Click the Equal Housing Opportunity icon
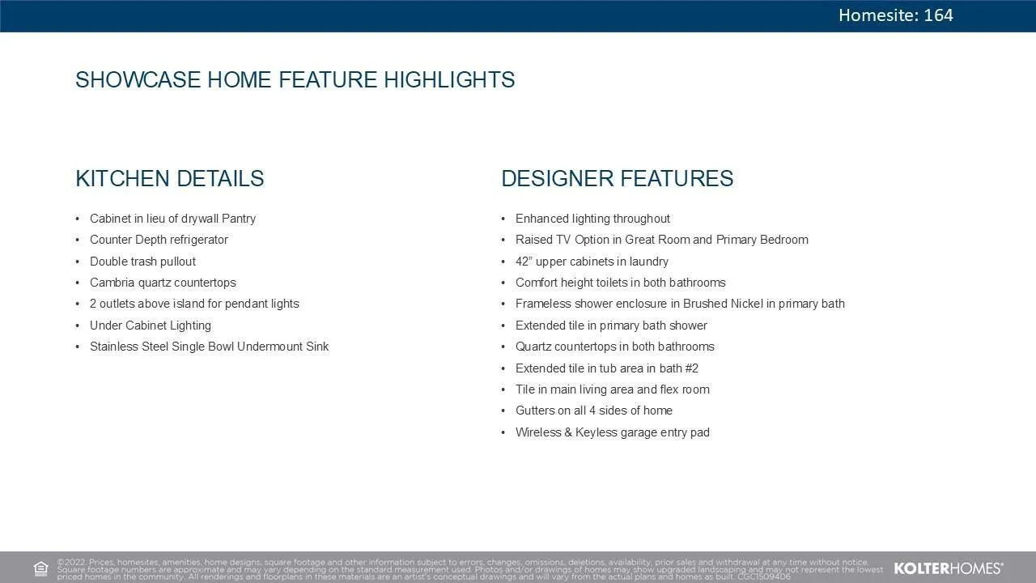The width and height of the screenshot is (1036, 583). point(41,568)
